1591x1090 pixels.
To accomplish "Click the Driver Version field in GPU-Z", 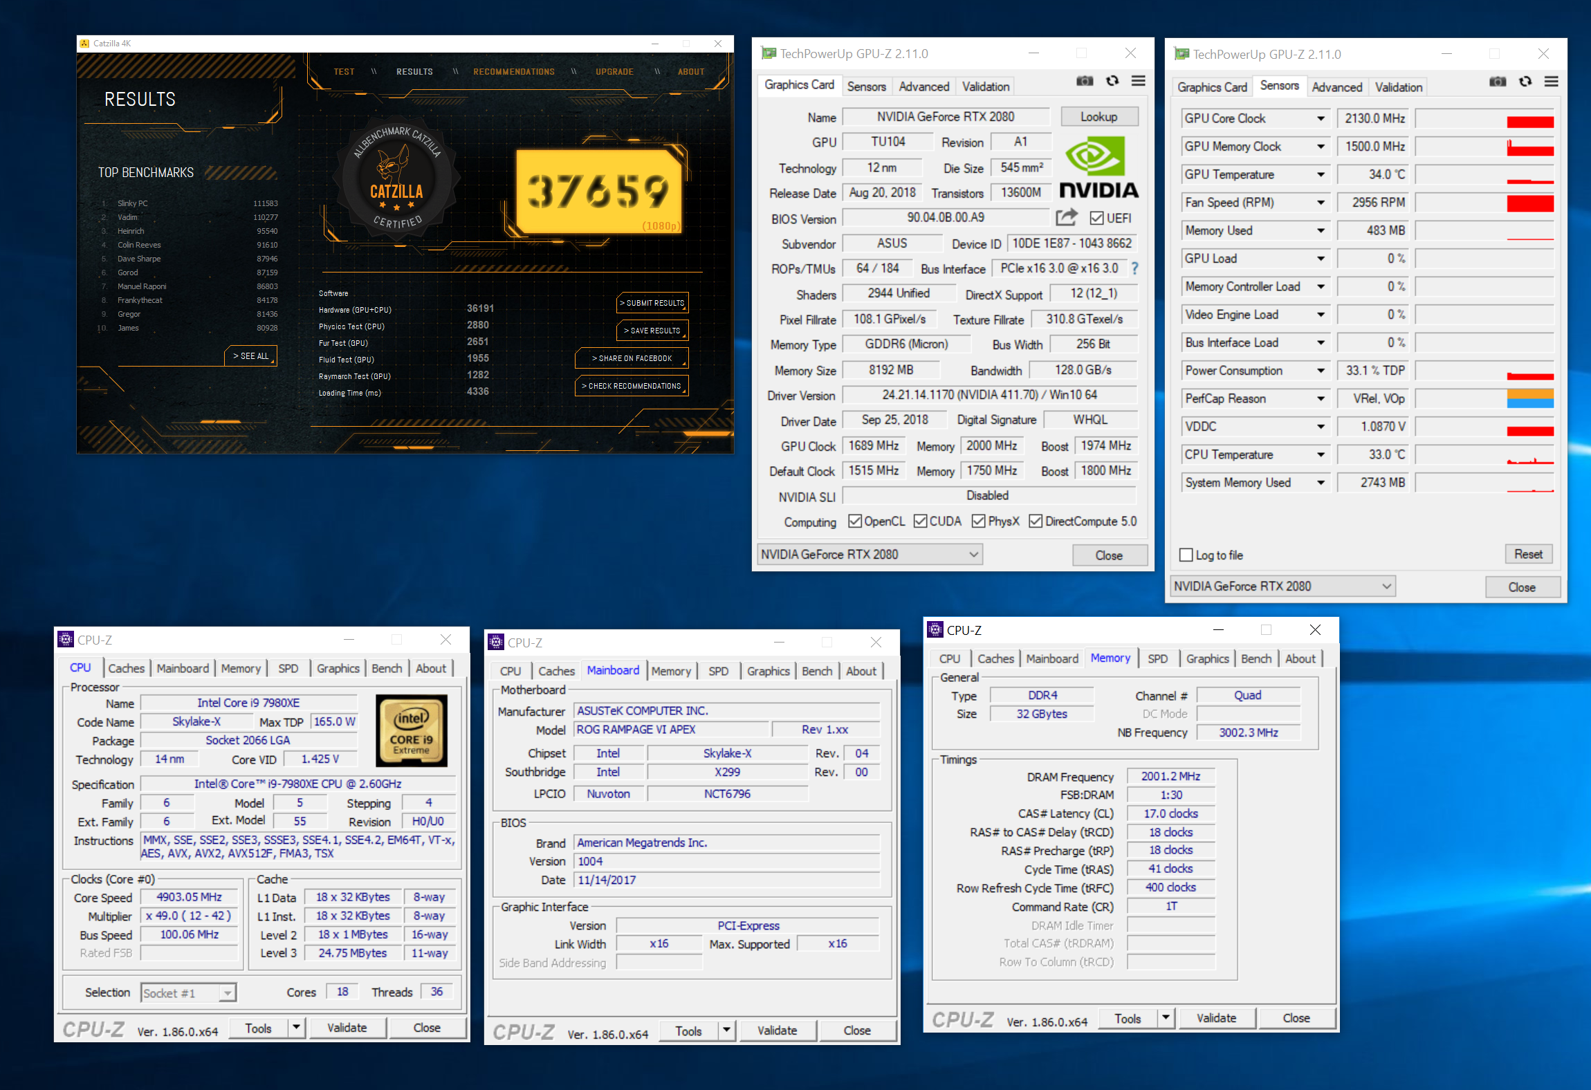I will point(989,395).
